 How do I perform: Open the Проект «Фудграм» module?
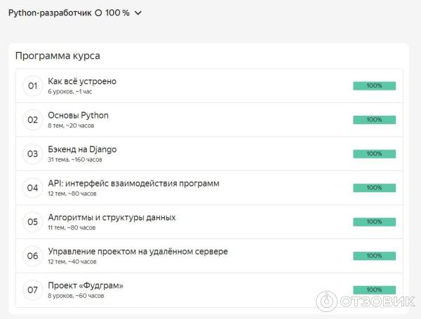pyautogui.click(x=86, y=285)
